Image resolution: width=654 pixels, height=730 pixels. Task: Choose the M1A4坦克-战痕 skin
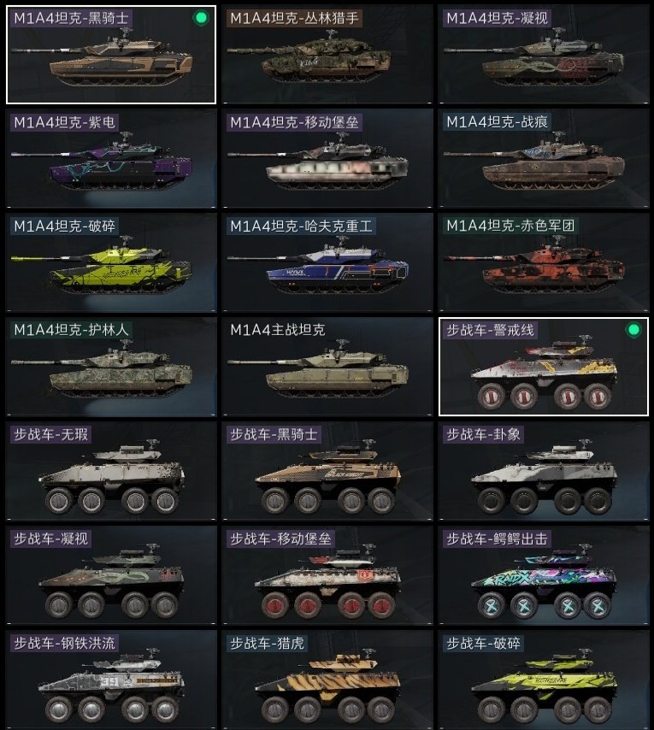coord(543,158)
